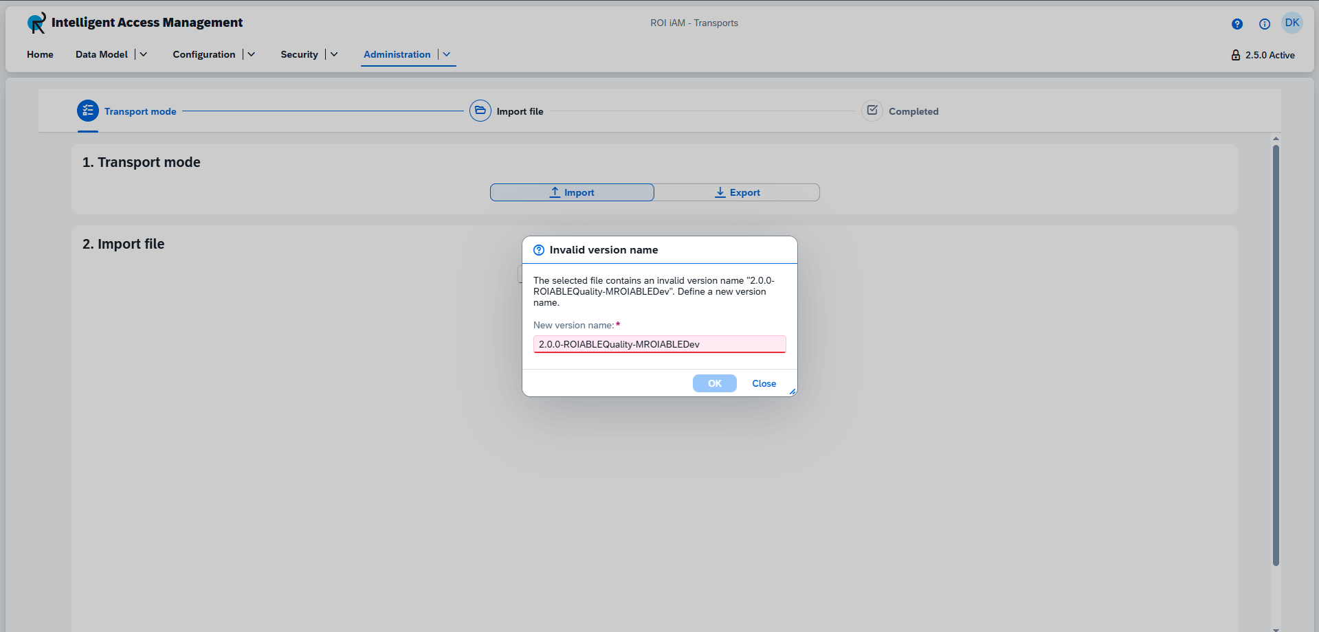Viewport: 1319px width, 632px height.
Task: Open the Configuration dropdown chevron
Action: [x=251, y=54]
